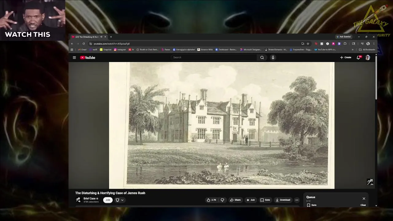The image size is (393, 221).
Task: Click the Ask Gemini button
Action: tap(343, 37)
